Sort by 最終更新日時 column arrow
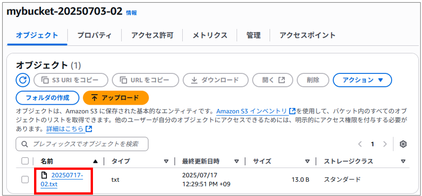 coord(236,162)
